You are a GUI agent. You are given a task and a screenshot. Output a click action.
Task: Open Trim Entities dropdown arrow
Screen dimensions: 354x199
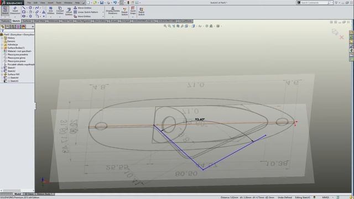point(51,17)
